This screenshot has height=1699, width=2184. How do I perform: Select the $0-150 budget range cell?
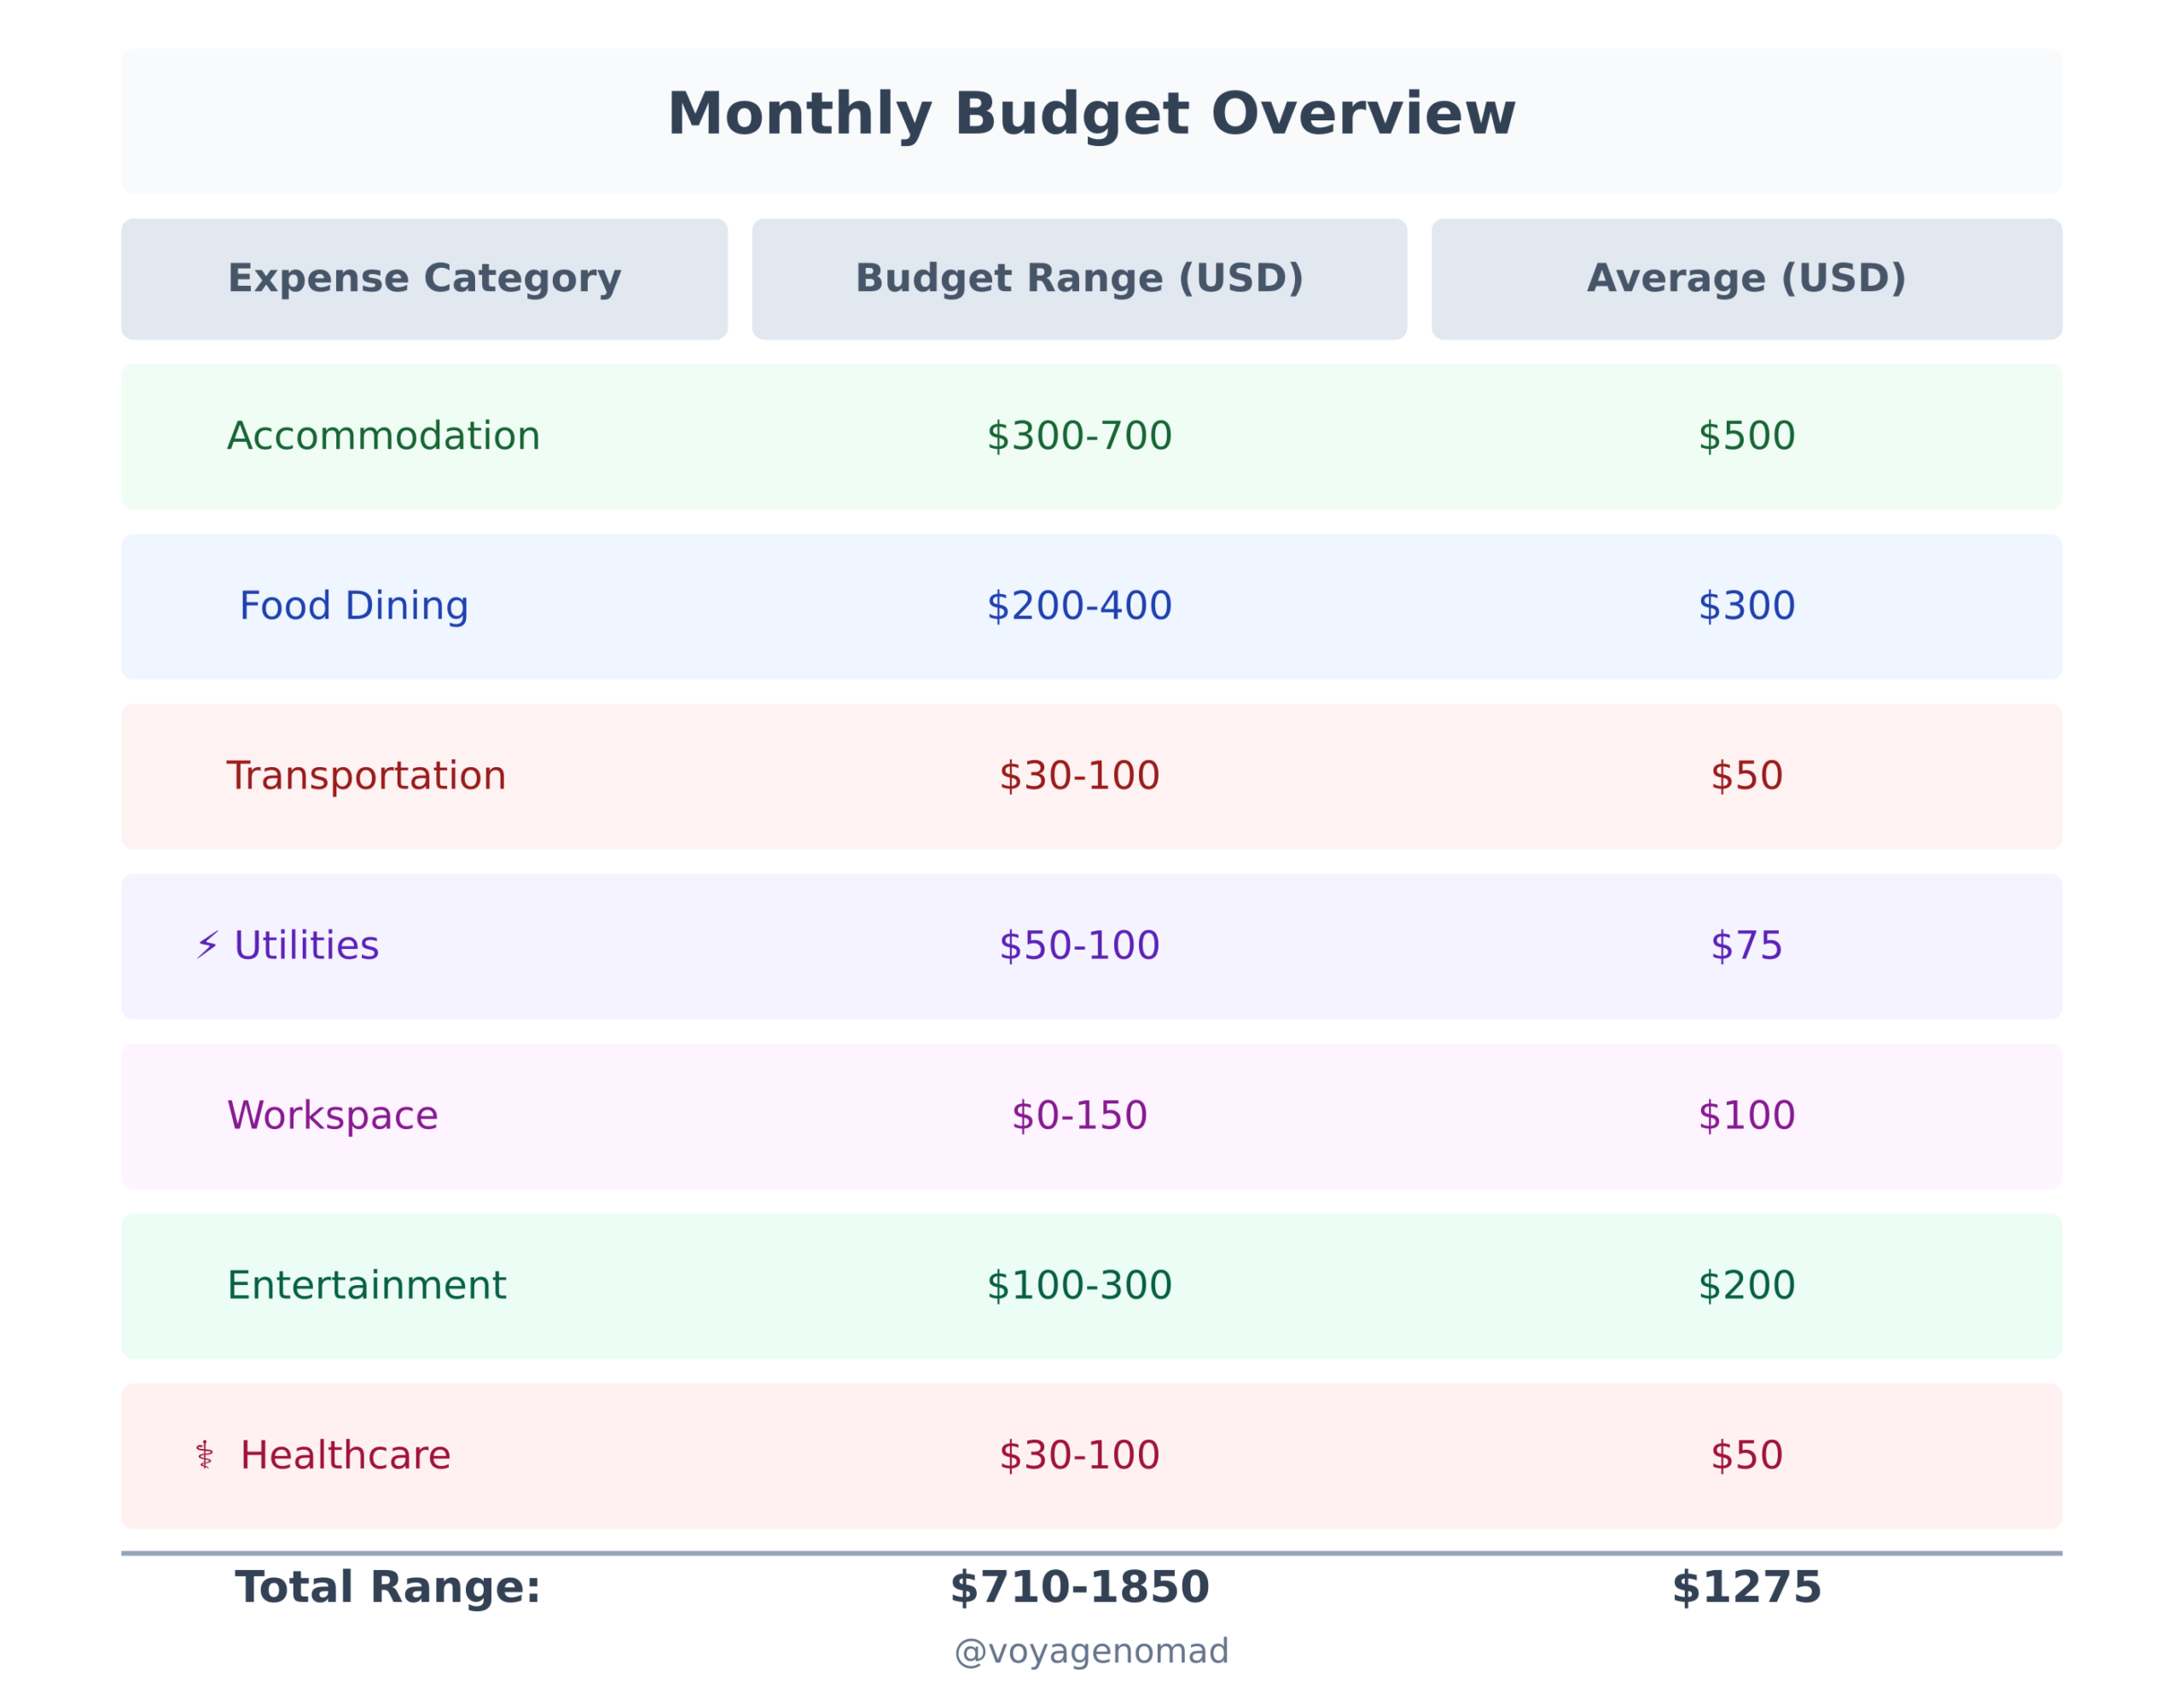pos(1079,1116)
